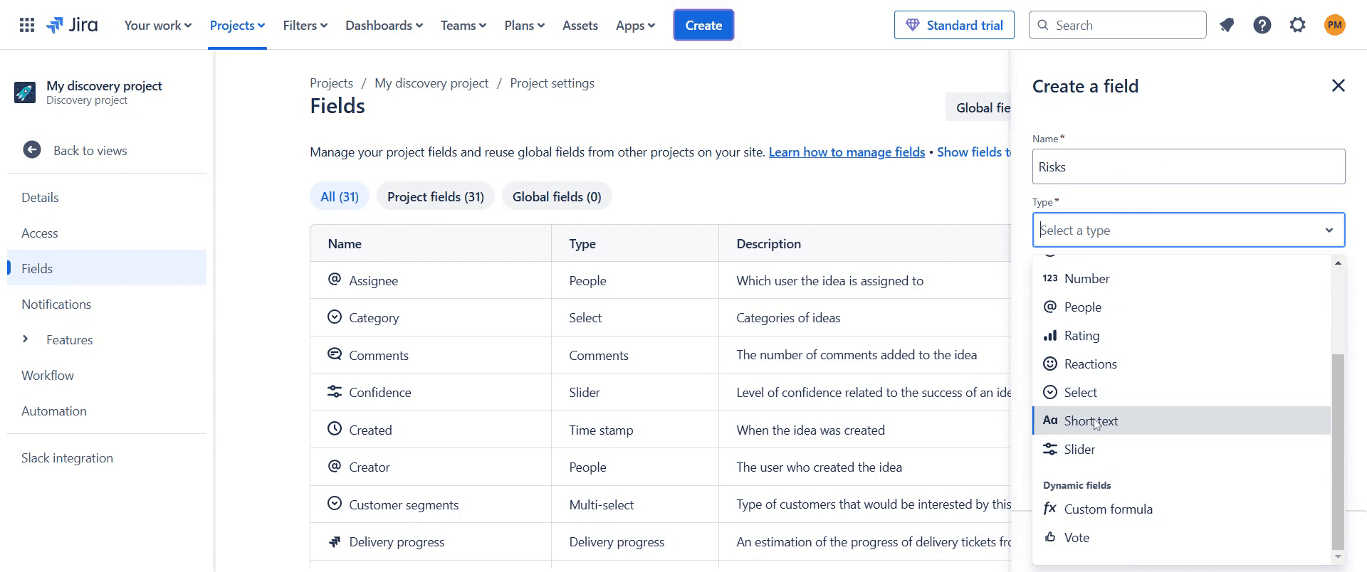Open the Select a type dropdown

tap(1188, 231)
